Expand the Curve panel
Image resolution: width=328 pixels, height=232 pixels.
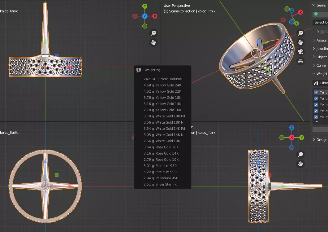314,65
